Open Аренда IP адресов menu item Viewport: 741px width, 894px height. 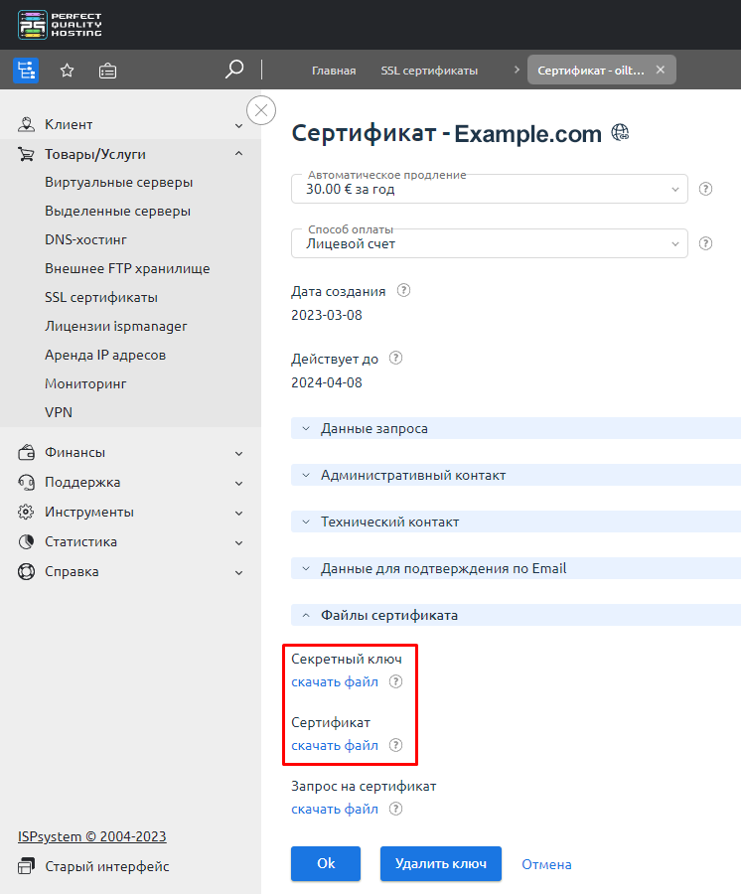pos(105,355)
